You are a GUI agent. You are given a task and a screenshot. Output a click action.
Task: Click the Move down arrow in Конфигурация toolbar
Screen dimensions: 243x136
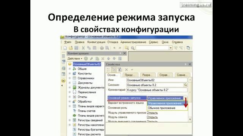(114, 59)
